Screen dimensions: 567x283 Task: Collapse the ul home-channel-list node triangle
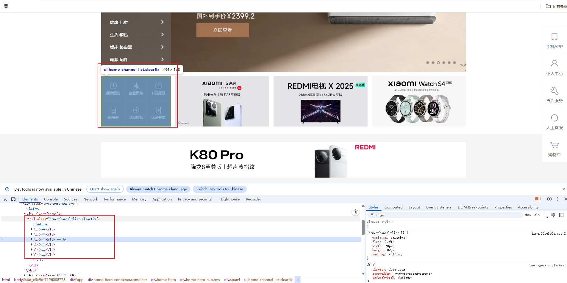tap(28, 219)
